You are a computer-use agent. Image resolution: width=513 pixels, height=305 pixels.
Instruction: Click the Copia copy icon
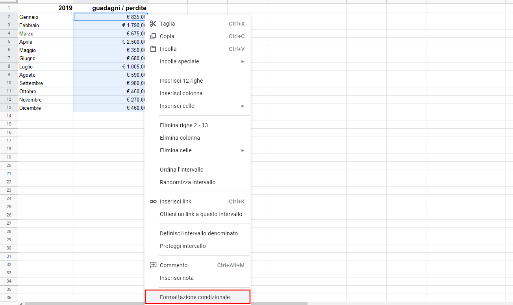pos(153,36)
